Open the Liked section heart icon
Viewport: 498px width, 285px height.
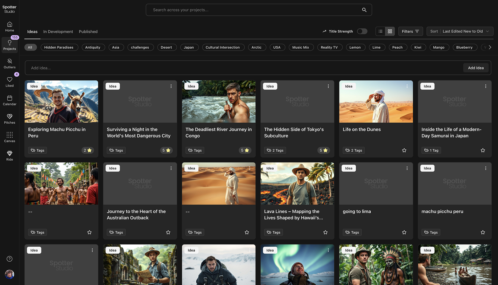[x=10, y=80]
